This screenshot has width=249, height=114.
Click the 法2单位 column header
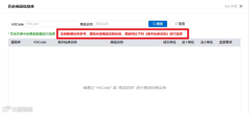point(207,42)
